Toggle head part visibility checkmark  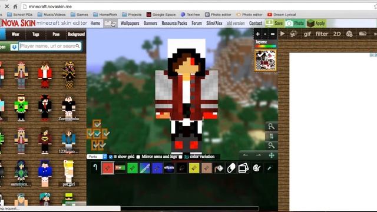pyautogui.click(x=97, y=124)
